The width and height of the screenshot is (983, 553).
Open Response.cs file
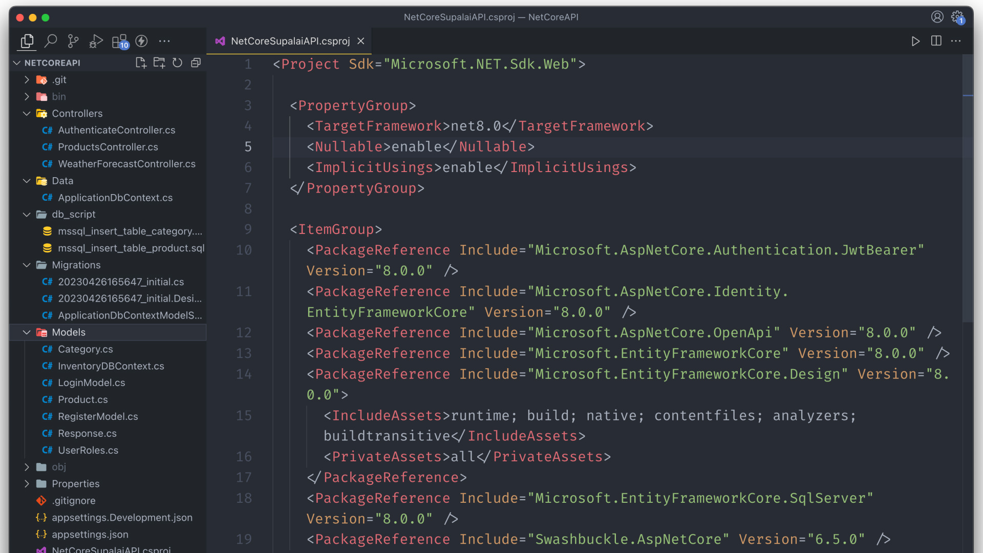point(108,433)
